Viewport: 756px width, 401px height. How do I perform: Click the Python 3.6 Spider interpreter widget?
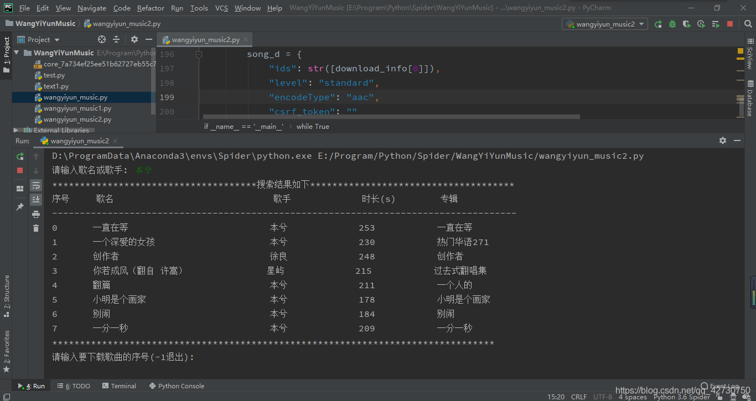pos(682,397)
